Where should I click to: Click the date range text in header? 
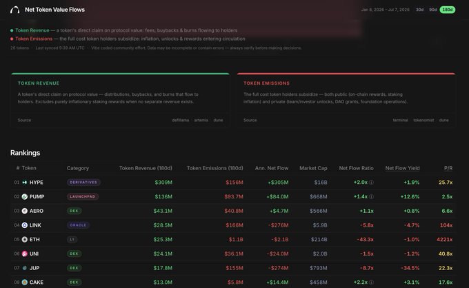386,10
